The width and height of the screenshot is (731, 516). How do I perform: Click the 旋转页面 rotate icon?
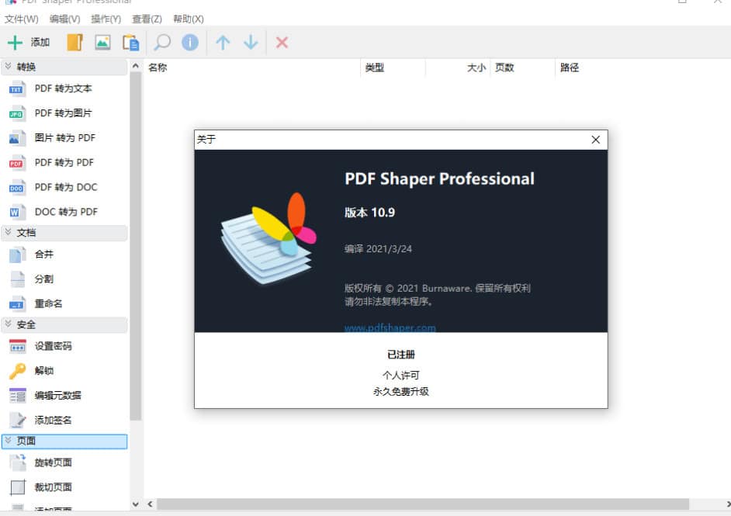17,462
